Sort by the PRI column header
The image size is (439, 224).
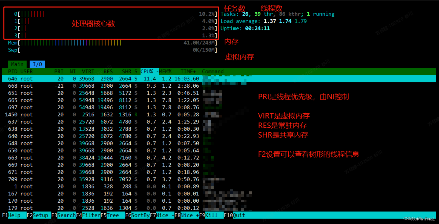tap(59, 71)
